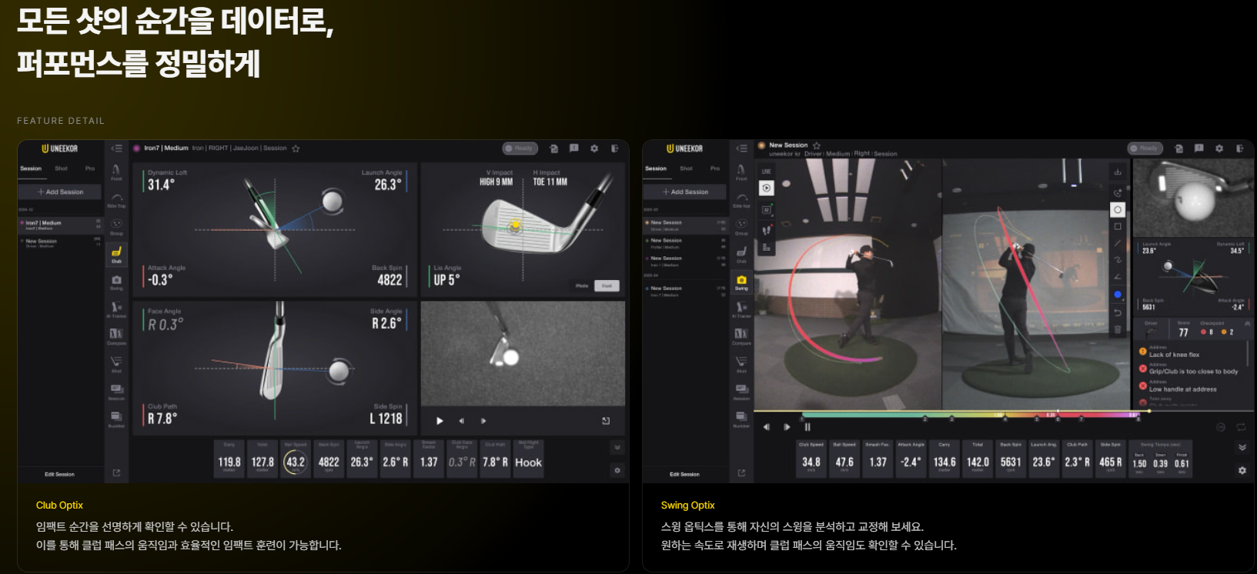Viewport: 1257px width, 574px height.
Task: Click Add Session in Club Optix panel
Action: [x=60, y=192]
